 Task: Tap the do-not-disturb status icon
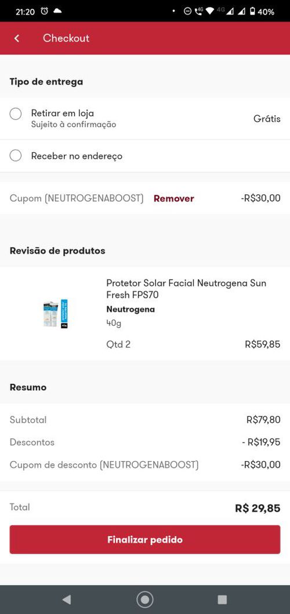[x=187, y=12]
